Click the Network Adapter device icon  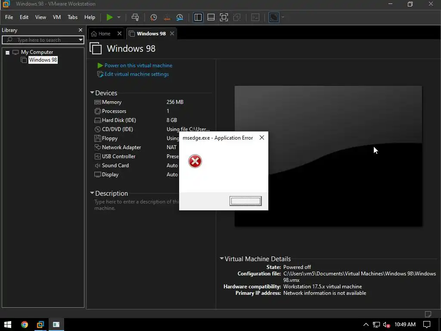tap(98, 147)
